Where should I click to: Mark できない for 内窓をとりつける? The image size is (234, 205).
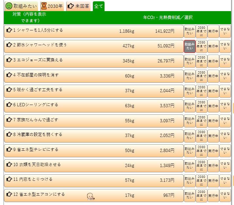pos(225,180)
